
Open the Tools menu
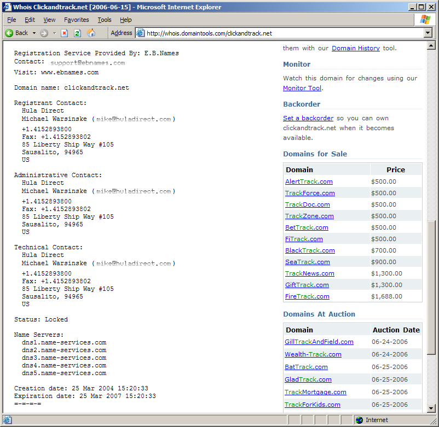[105, 20]
